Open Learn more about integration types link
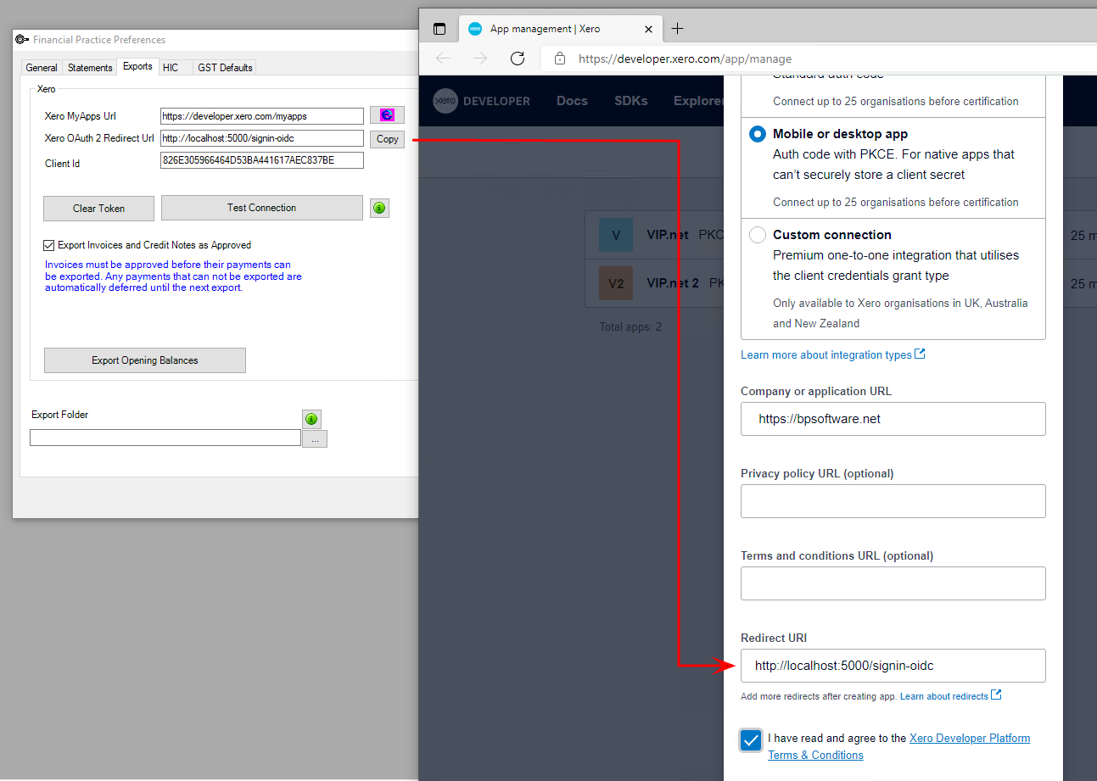The image size is (1097, 781). [x=833, y=354]
